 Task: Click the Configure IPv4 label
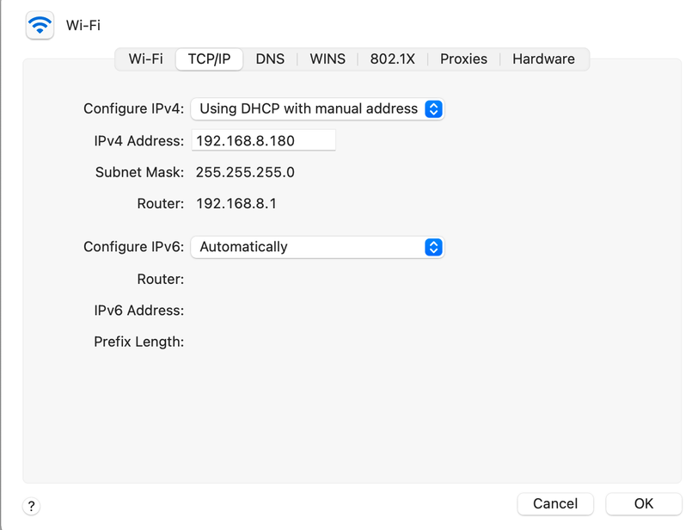[133, 109]
